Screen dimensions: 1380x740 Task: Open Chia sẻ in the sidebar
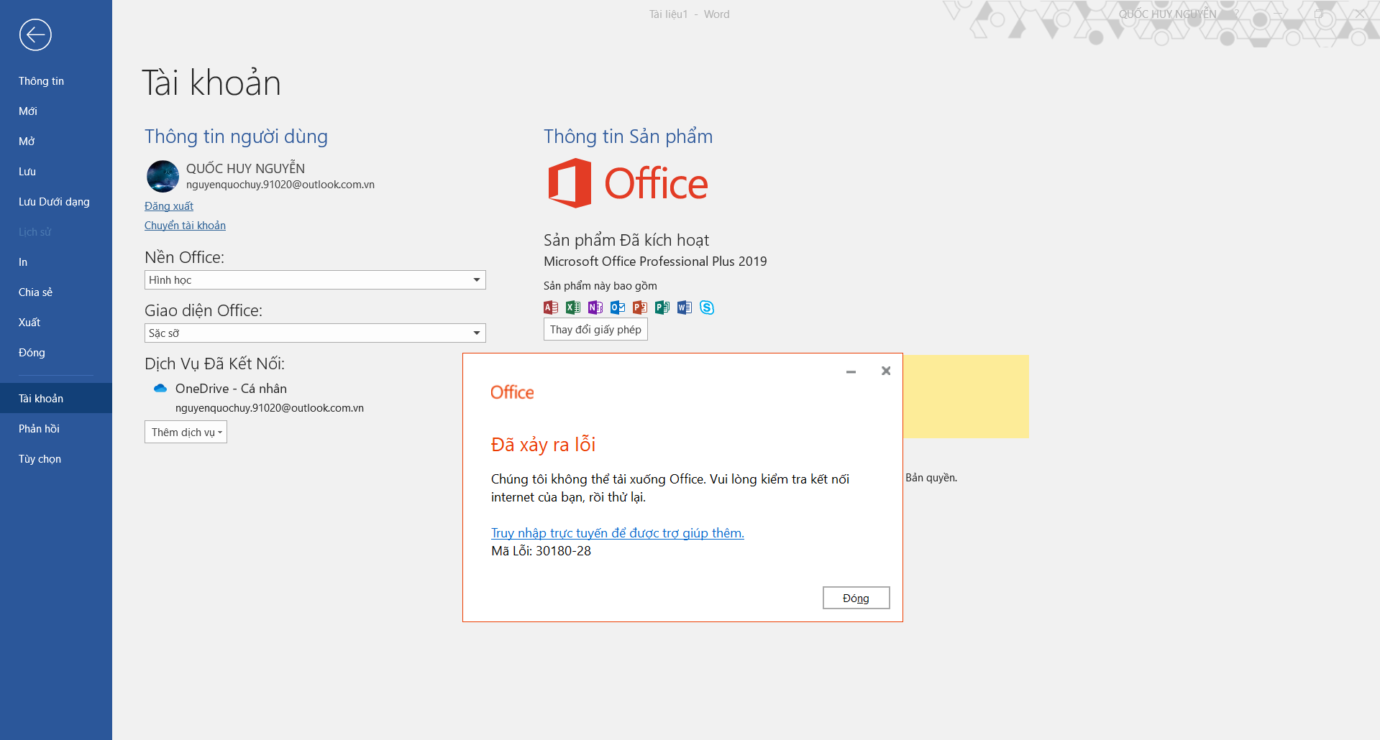[56, 292]
